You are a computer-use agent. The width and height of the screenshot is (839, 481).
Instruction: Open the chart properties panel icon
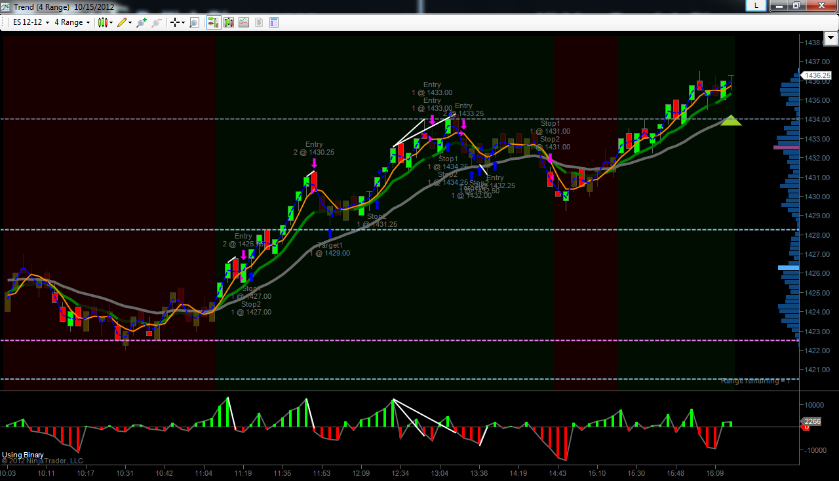[x=273, y=22]
